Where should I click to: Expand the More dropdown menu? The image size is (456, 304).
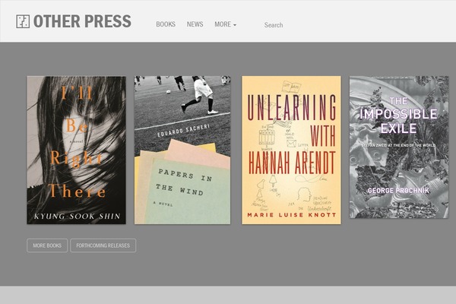coord(226,24)
